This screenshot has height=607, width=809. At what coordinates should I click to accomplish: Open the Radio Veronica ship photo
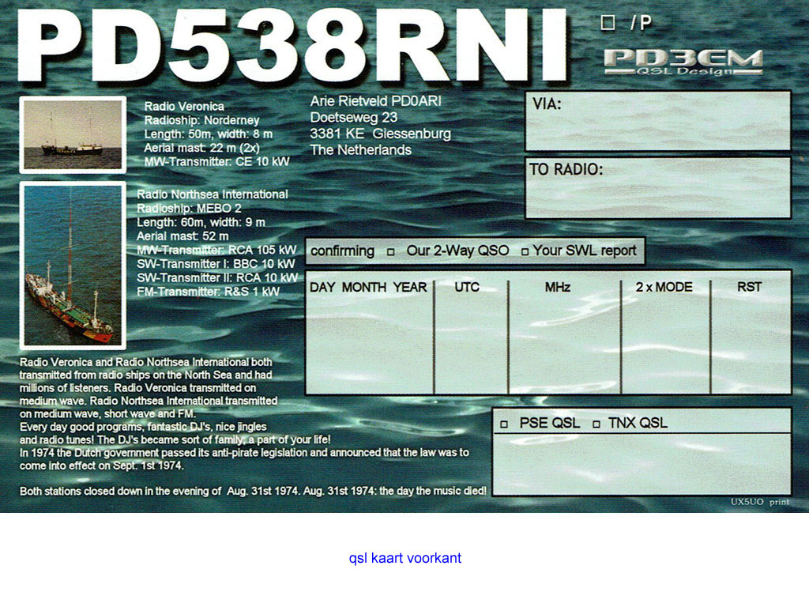[x=73, y=134]
